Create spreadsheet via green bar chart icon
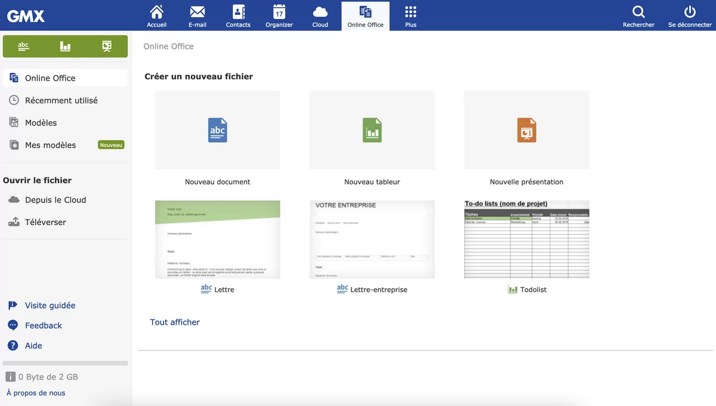Image resolution: width=716 pixels, height=406 pixels. [x=65, y=46]
